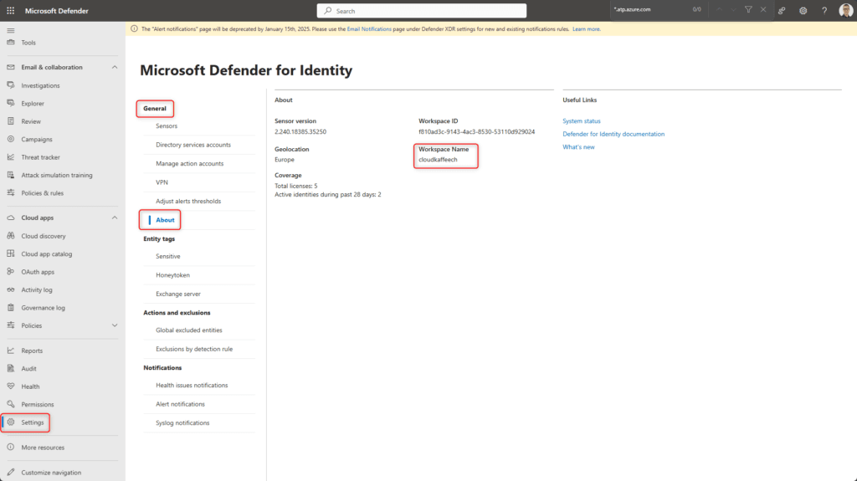The height and width of the screenshot is (481, 857).
Task: Click the General section heading
Action: (x=155, y=108)
